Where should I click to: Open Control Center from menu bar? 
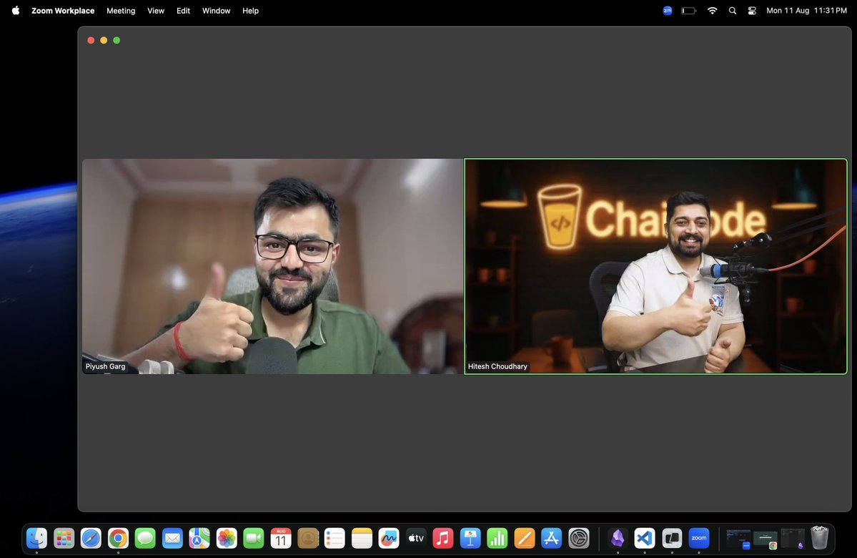pos(752,11)
